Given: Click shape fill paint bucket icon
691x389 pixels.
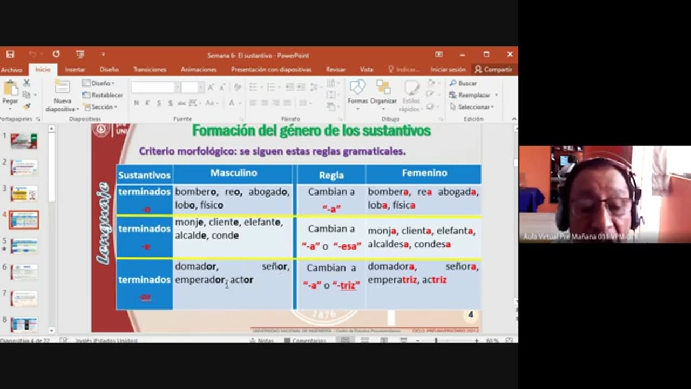Looking at the screenshot, I should [x=431, y=83].
